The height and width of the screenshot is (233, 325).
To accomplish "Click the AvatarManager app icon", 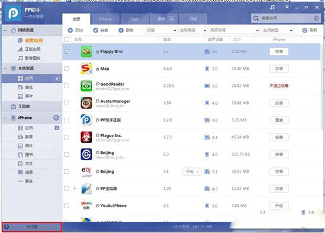I will [86, 103].
